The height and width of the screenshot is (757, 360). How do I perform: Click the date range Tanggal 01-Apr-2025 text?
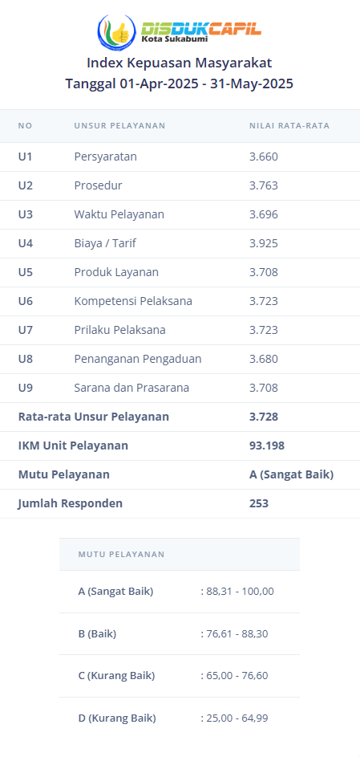pos(180,83)
